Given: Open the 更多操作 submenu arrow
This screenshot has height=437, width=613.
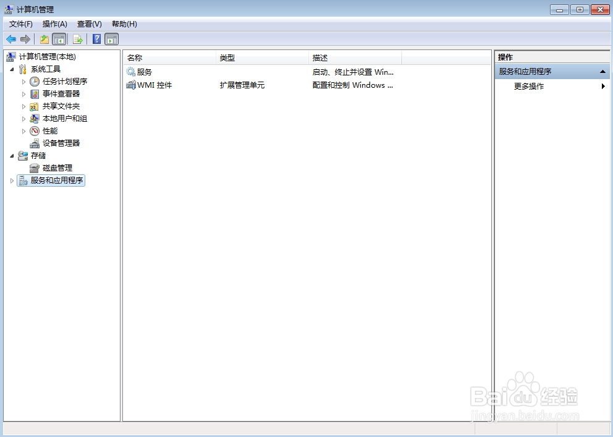Looking at the screenshot, I should point(603,87).
